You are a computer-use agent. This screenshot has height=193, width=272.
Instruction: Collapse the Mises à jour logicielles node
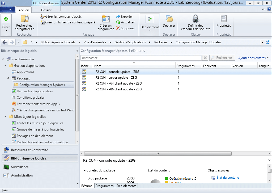6,116
